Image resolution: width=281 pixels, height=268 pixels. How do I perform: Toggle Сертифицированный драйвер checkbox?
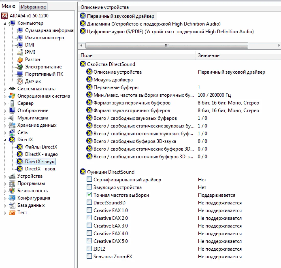click(89, 179)
